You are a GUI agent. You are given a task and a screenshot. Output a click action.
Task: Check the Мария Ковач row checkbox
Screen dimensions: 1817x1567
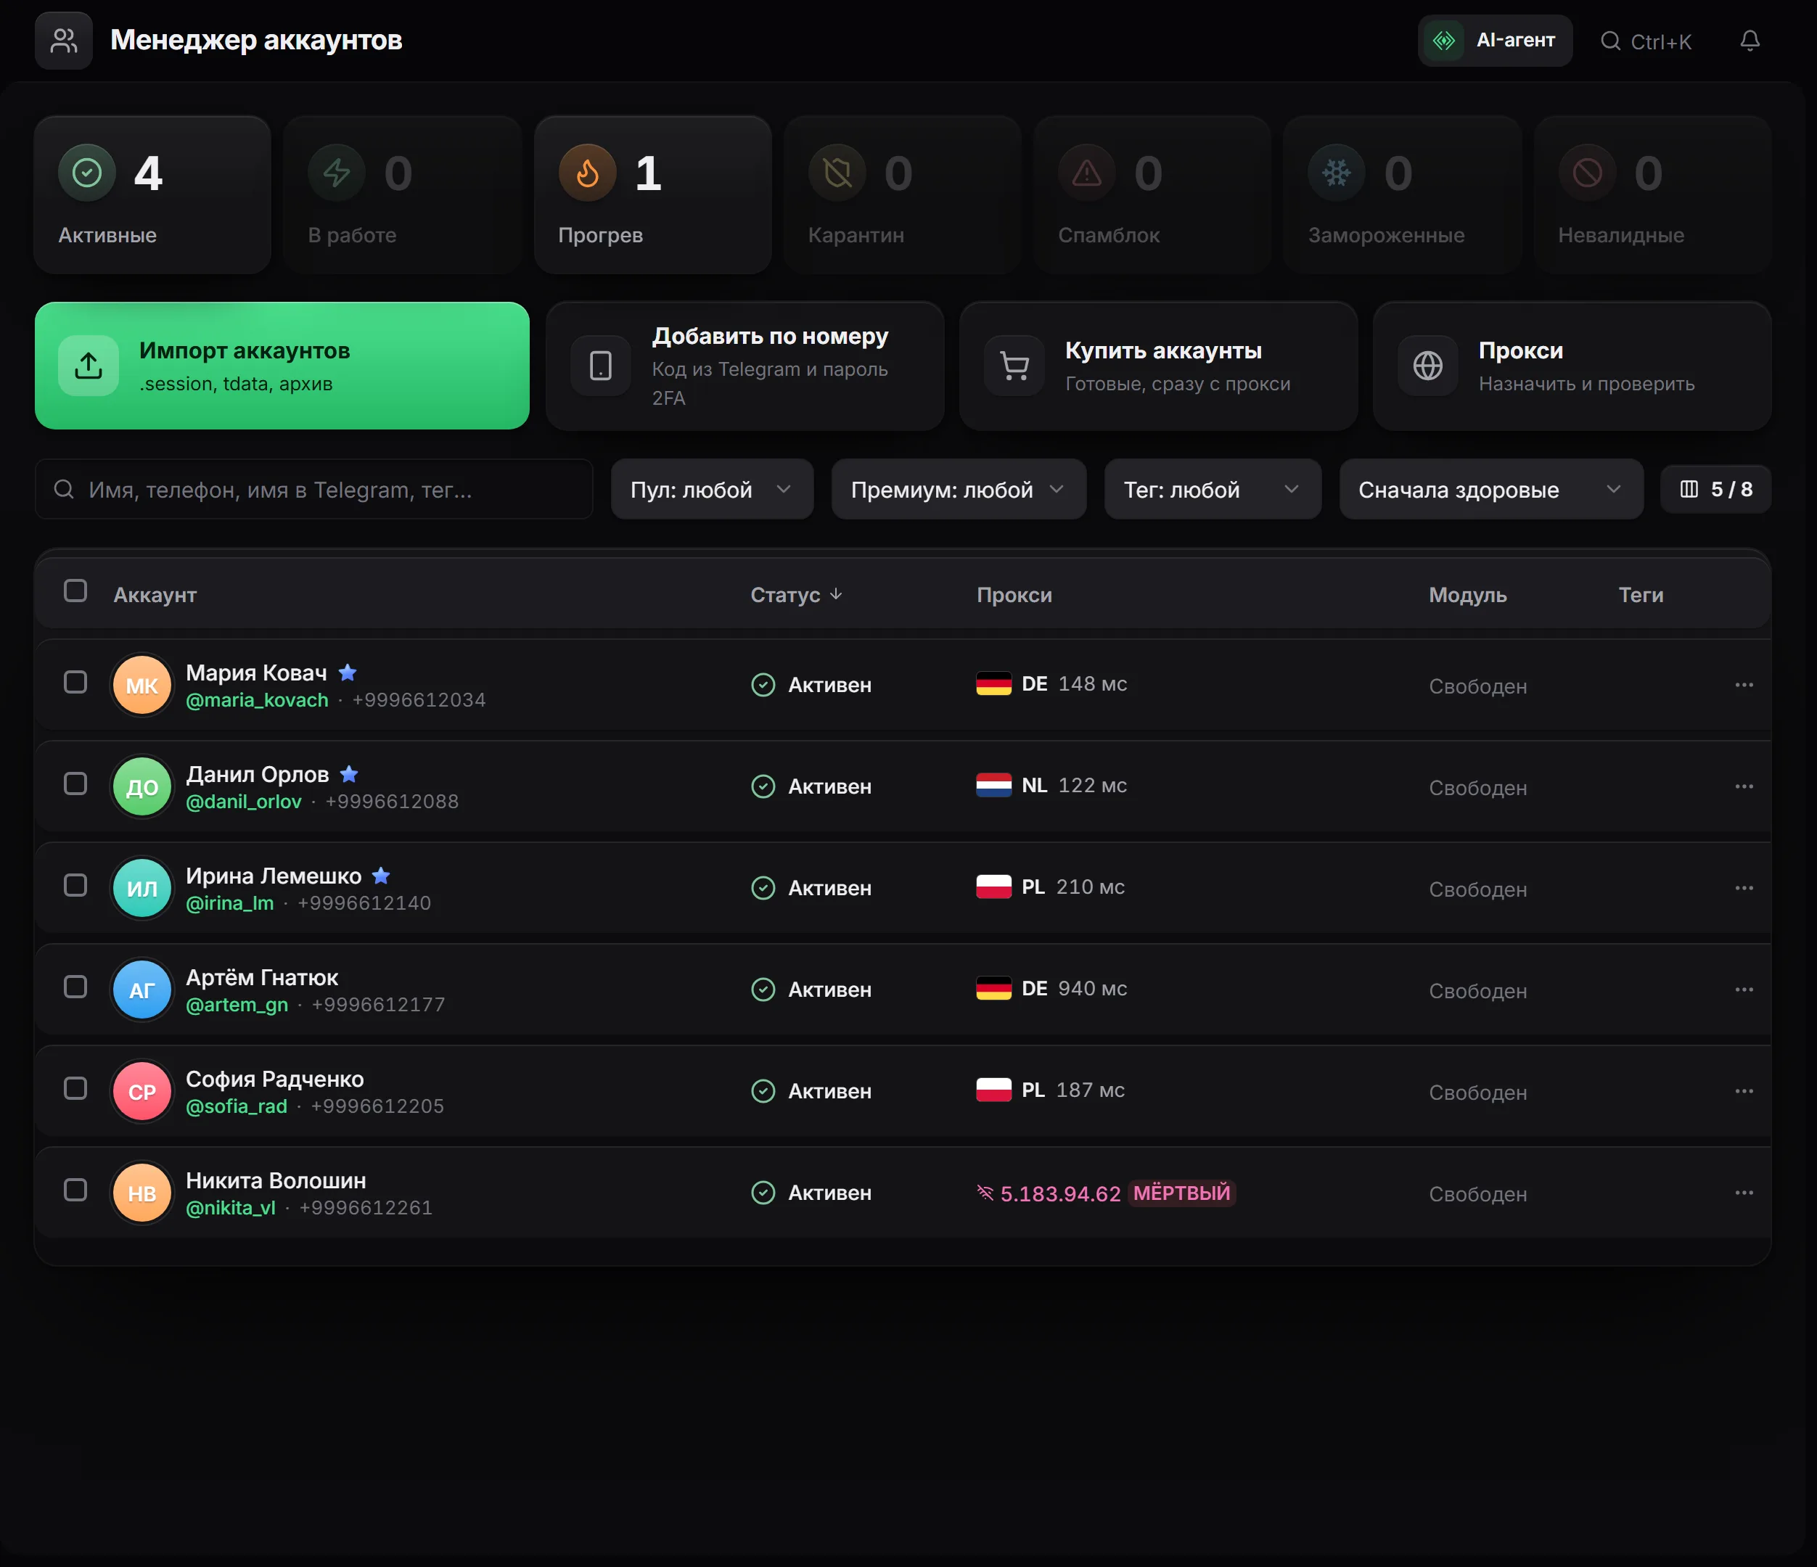pos(75,682)
